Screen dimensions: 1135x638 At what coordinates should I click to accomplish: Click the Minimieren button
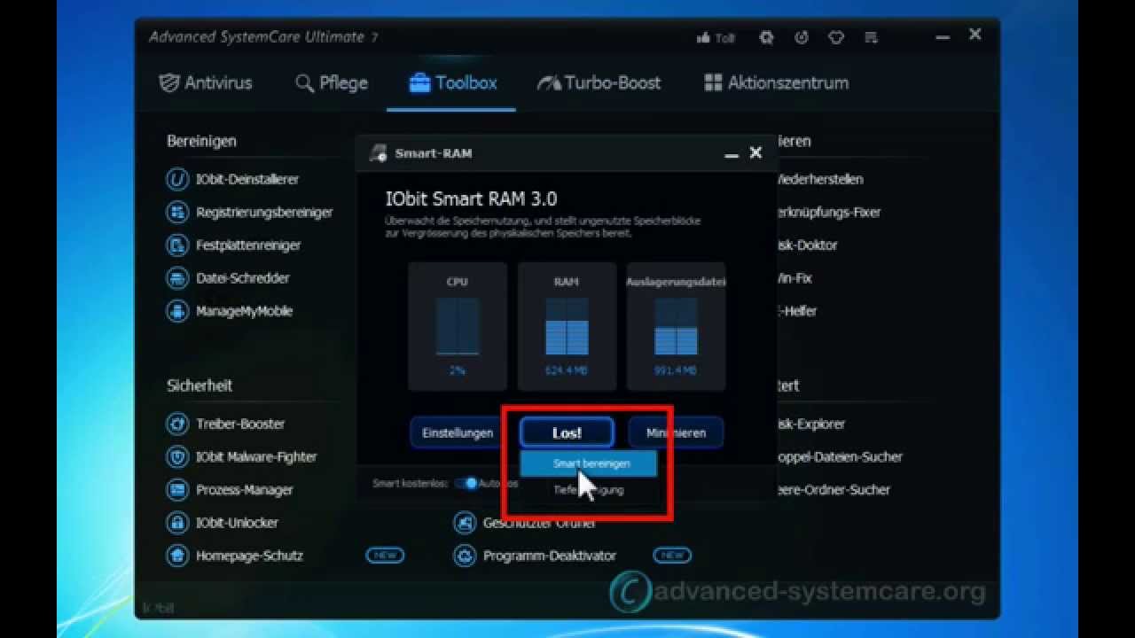676,432
